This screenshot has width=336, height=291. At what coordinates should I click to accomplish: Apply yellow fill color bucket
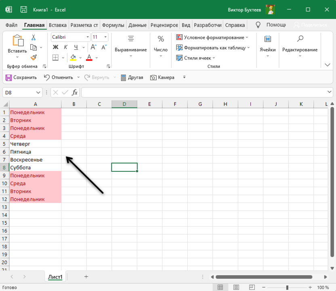tap(73, 57)
